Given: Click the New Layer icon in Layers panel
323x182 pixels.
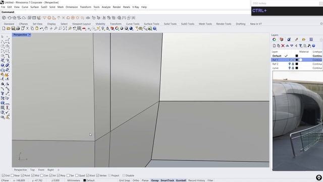Looking at the screenshot, I should point(274,45).
